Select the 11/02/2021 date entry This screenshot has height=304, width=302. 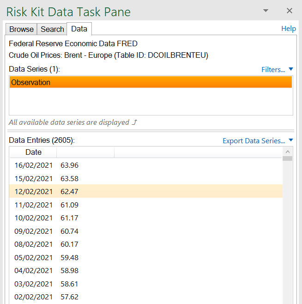pos(34,205)
